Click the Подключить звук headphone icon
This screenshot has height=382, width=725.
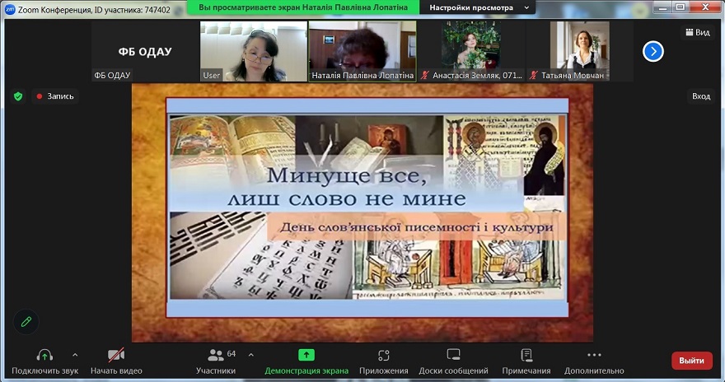44,355
